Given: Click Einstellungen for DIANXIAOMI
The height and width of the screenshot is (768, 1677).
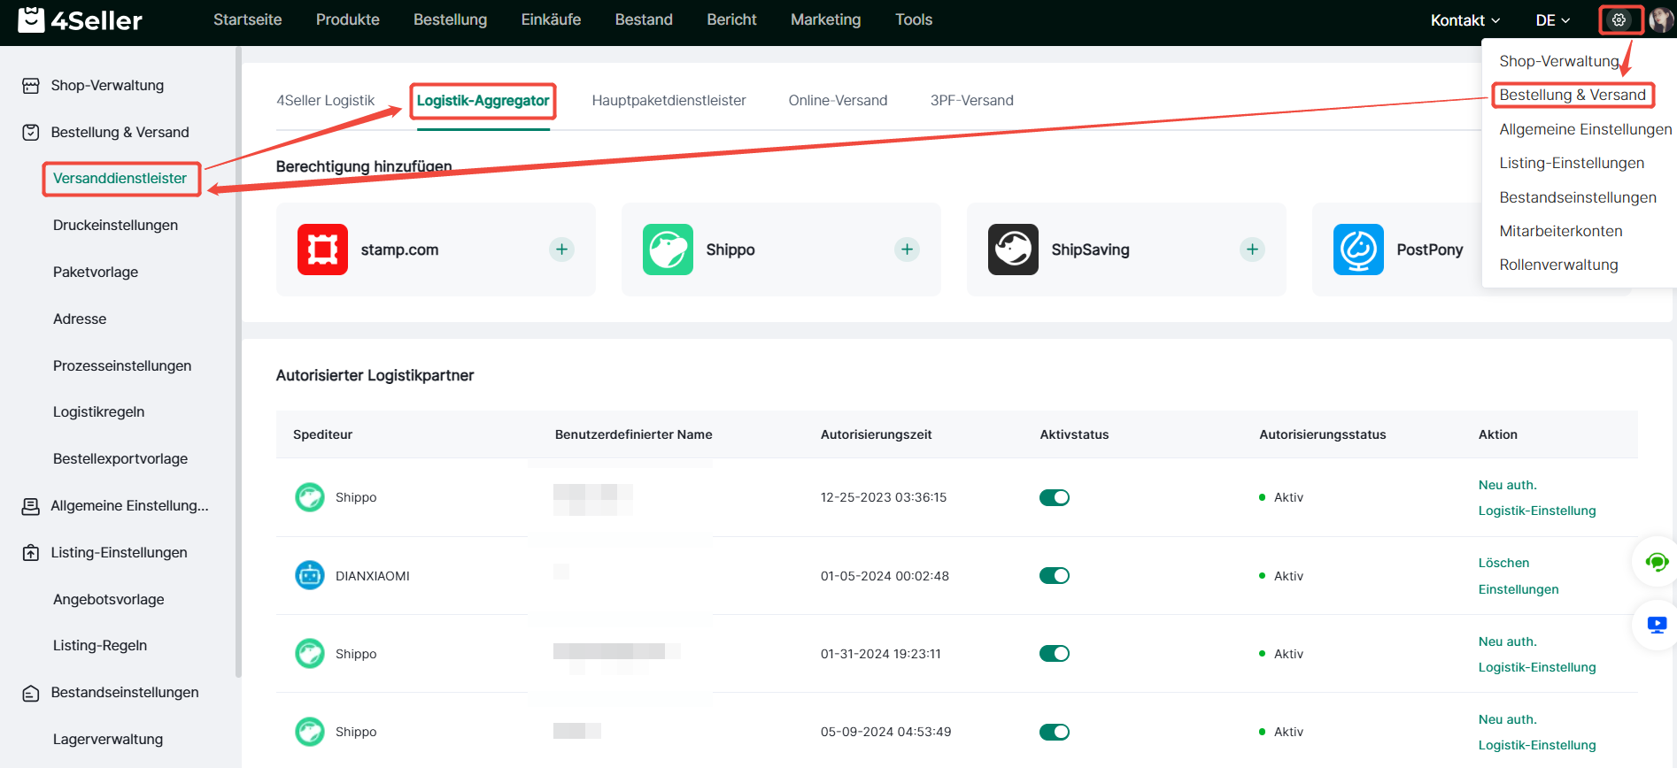Looking at the screenshot, I should [1519, 589].
